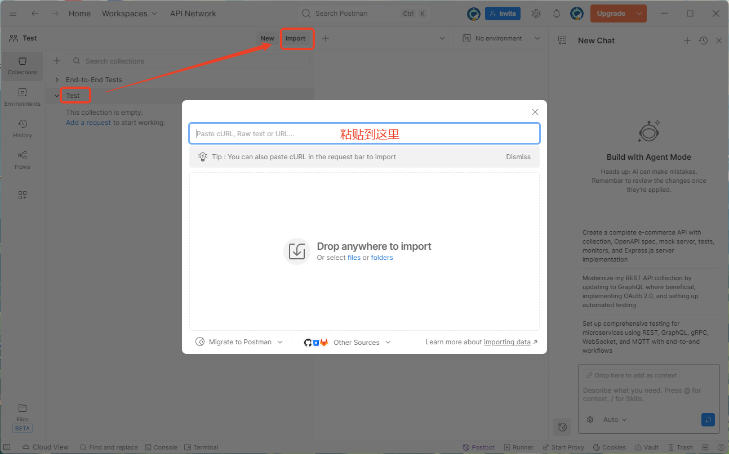729x454 pixels.
Task: Open the Auto model dropdown
Action: coord(615,420)
